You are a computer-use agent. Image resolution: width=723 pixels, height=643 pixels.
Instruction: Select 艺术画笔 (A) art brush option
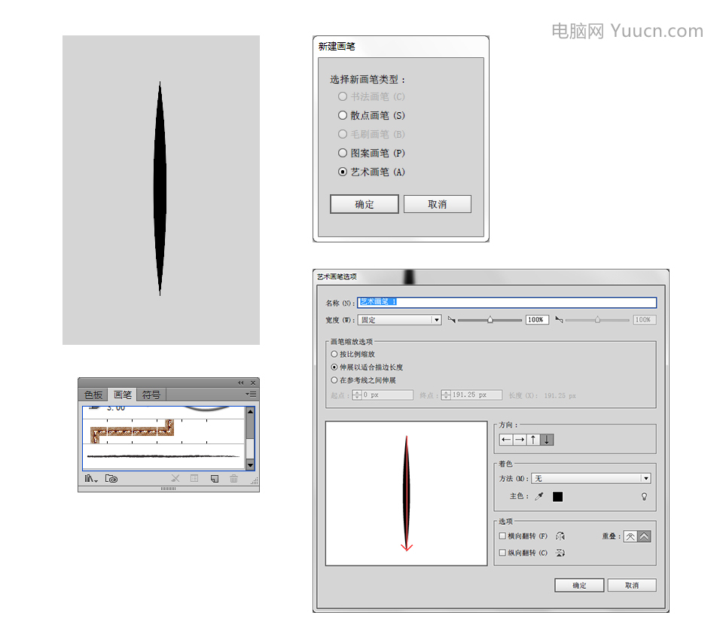(371, 172)
